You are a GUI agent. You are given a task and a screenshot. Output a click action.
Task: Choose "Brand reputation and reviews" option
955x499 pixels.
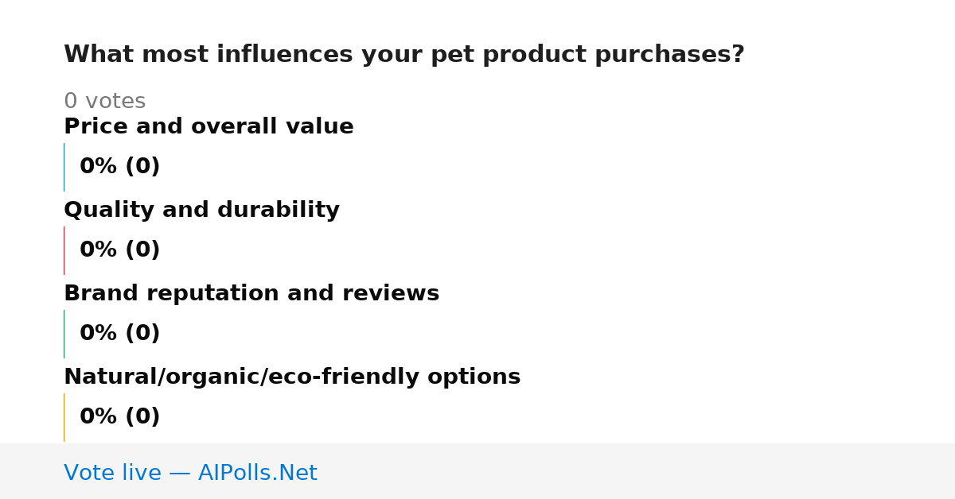pos(251,294)
